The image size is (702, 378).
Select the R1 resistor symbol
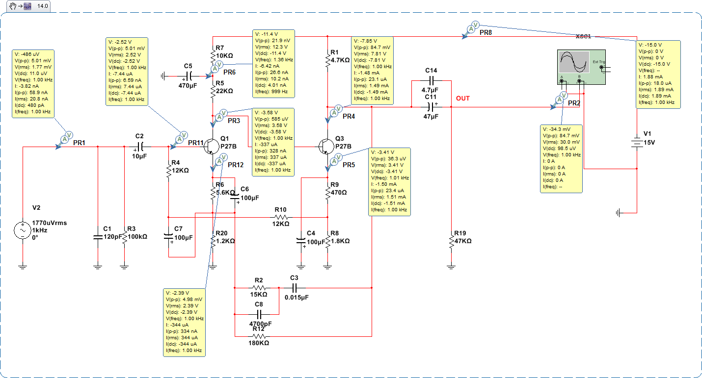click(327, 60)
